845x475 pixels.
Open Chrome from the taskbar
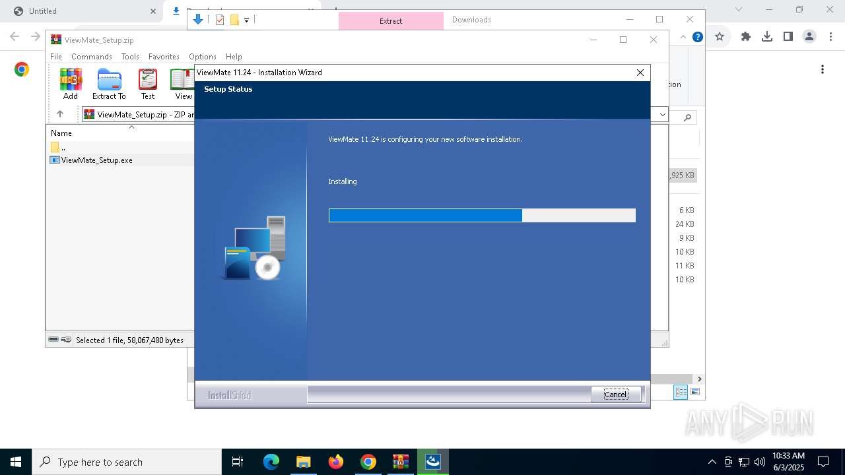[x=368, y=462]
